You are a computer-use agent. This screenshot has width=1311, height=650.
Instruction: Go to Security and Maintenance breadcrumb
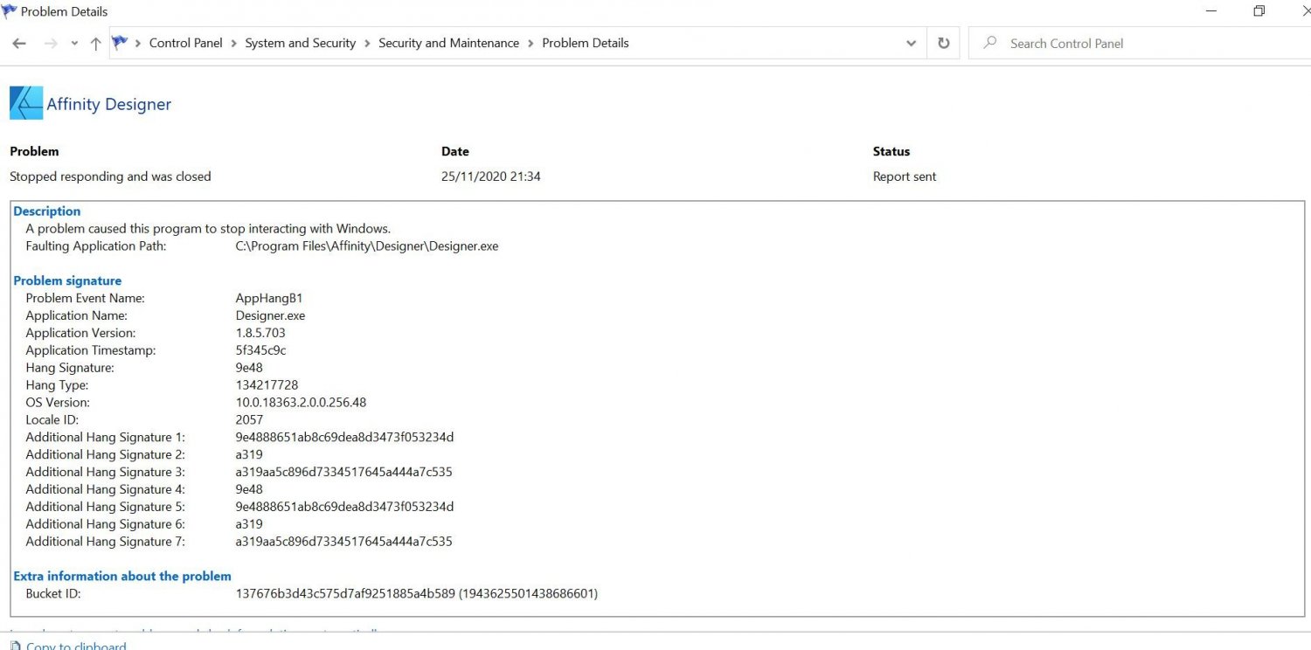pyautogui.click(x=448, y=43)
